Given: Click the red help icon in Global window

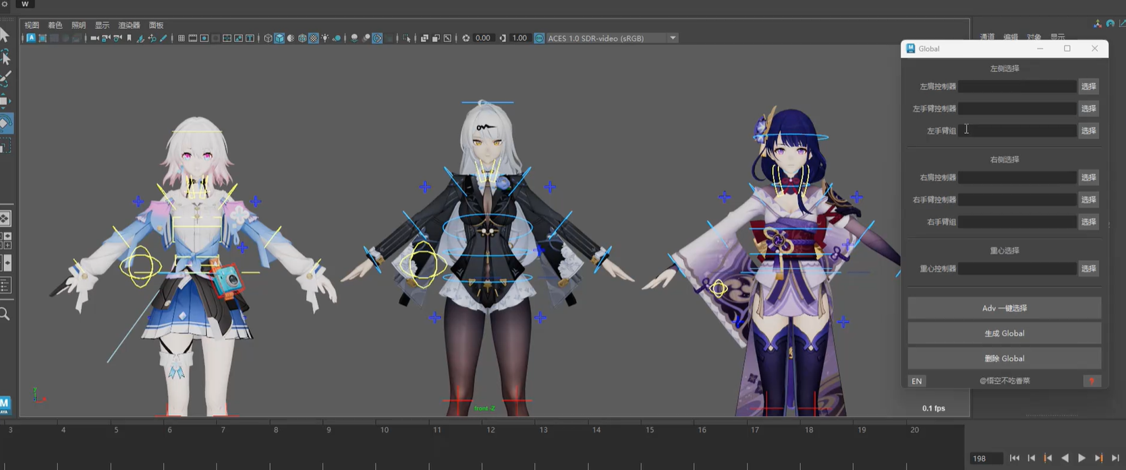Looking at the screenshot, I should coord(1092,381).
